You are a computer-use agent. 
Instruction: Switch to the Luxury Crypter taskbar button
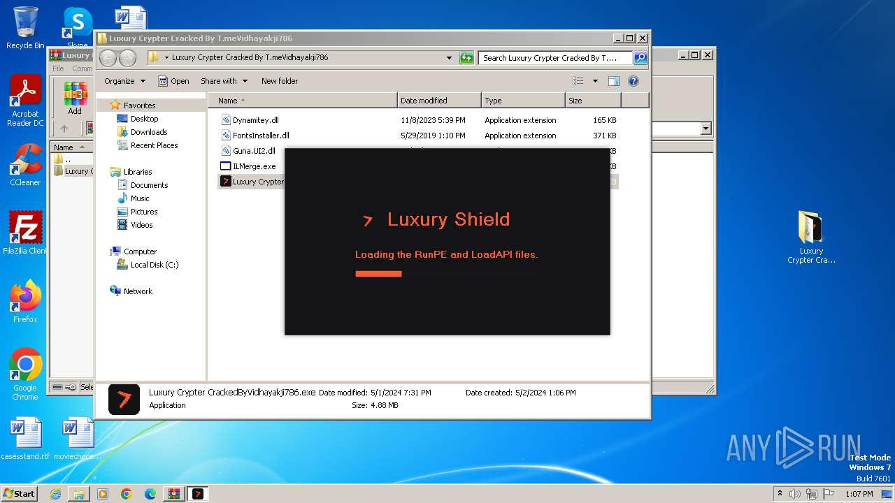198,494
